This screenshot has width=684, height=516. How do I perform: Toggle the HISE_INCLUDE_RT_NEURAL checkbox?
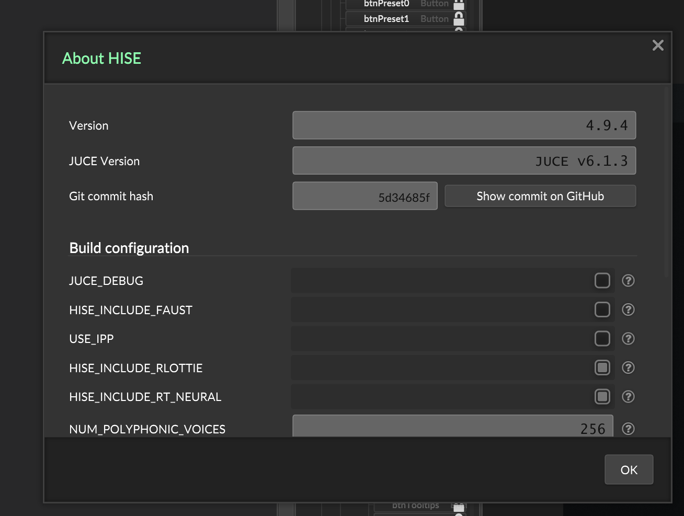click(602, 397)
